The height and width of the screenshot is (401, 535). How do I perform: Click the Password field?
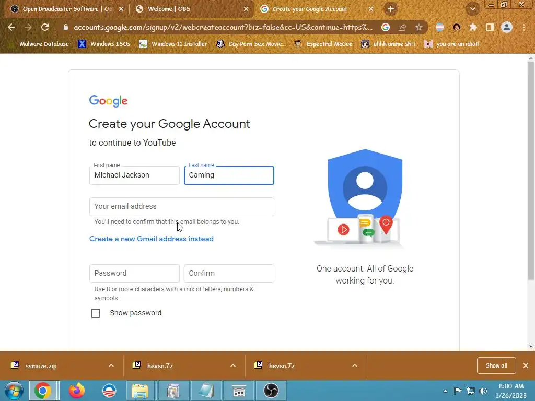coord(134,274)
